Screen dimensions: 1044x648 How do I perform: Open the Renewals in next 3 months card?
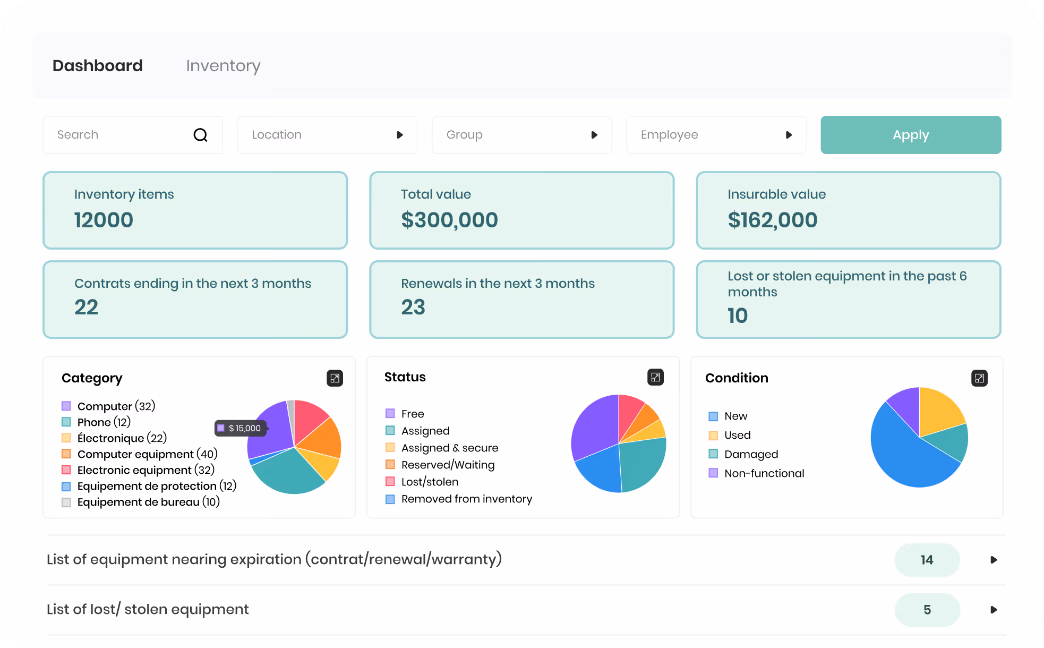522,300
